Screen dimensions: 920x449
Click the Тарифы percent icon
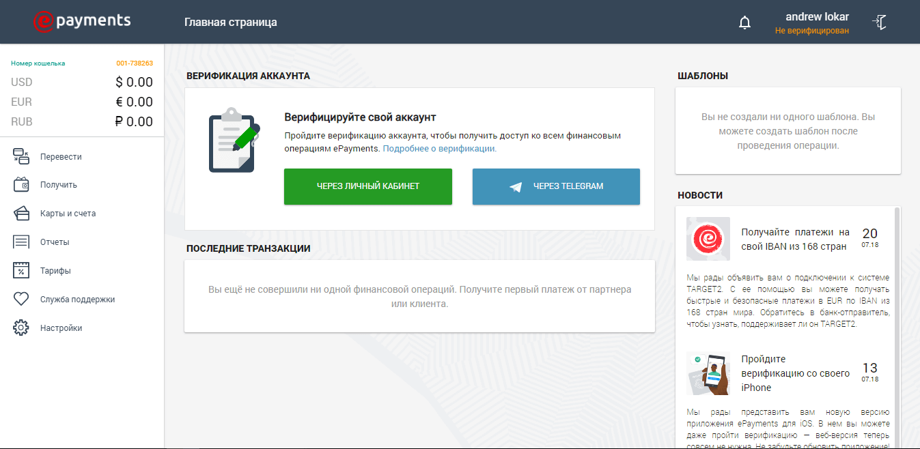point(21,271)
